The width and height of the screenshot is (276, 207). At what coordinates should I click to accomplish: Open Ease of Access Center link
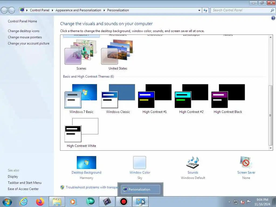[23, 189]
